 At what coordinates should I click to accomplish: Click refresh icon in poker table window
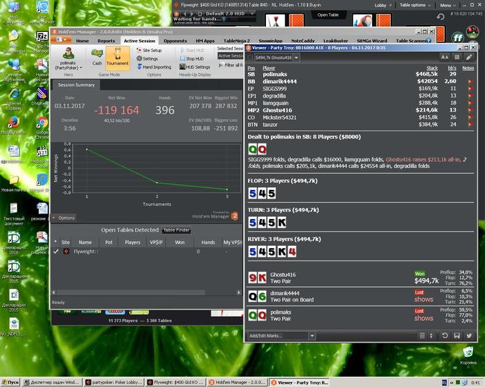tap(441, 17)
